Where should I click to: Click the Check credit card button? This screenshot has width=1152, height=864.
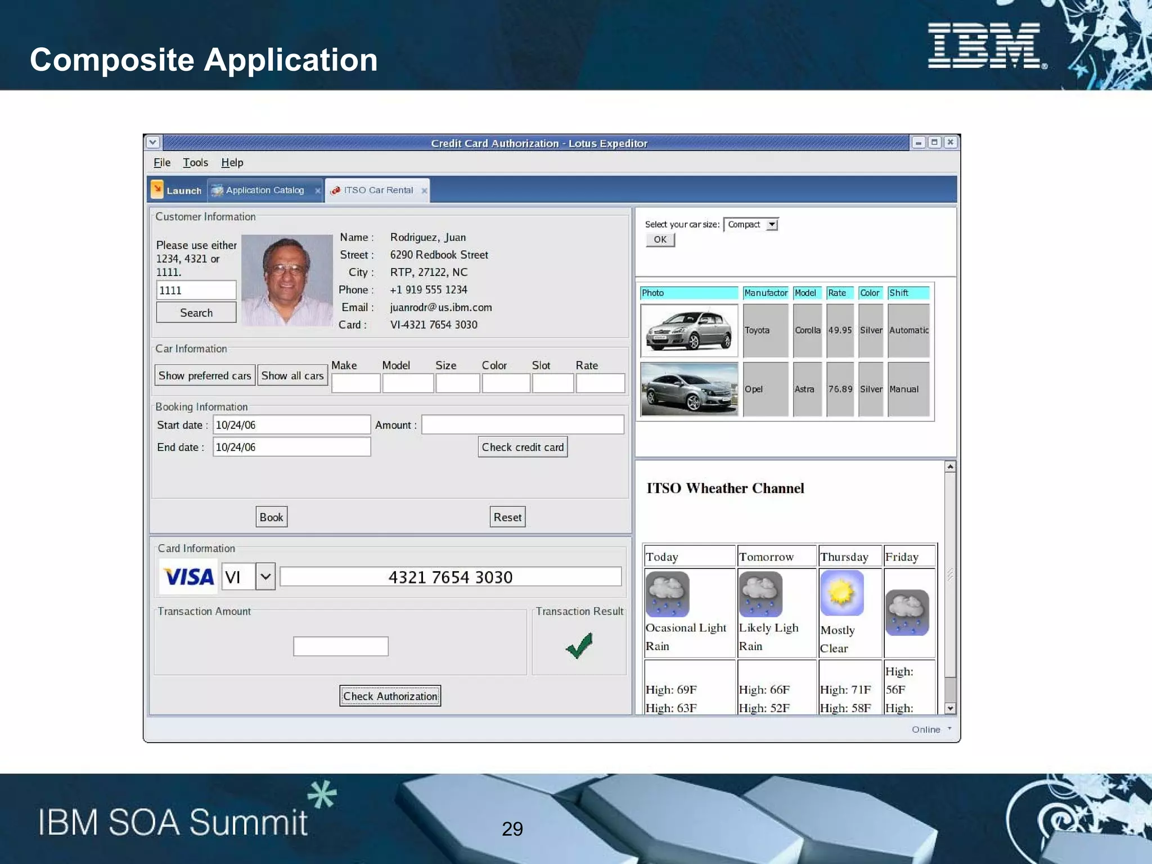point(523,447)
